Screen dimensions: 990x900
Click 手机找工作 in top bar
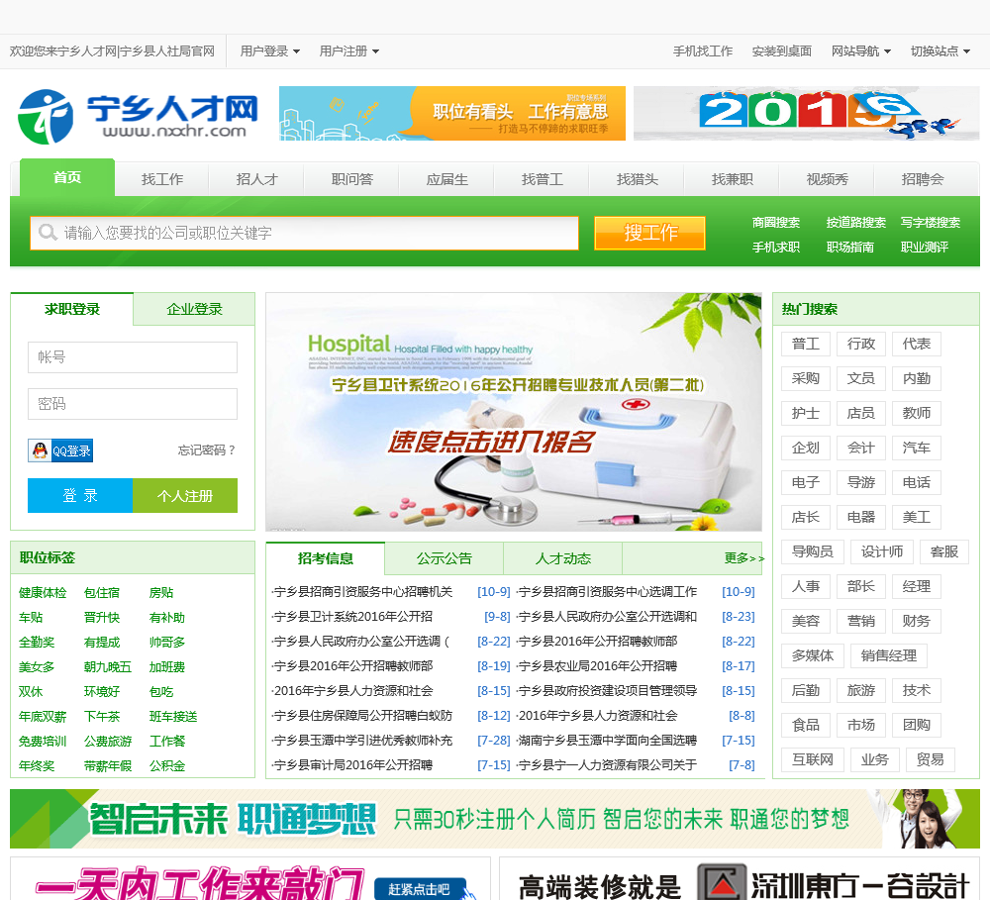pyautogui.click(x=703, y=51)
